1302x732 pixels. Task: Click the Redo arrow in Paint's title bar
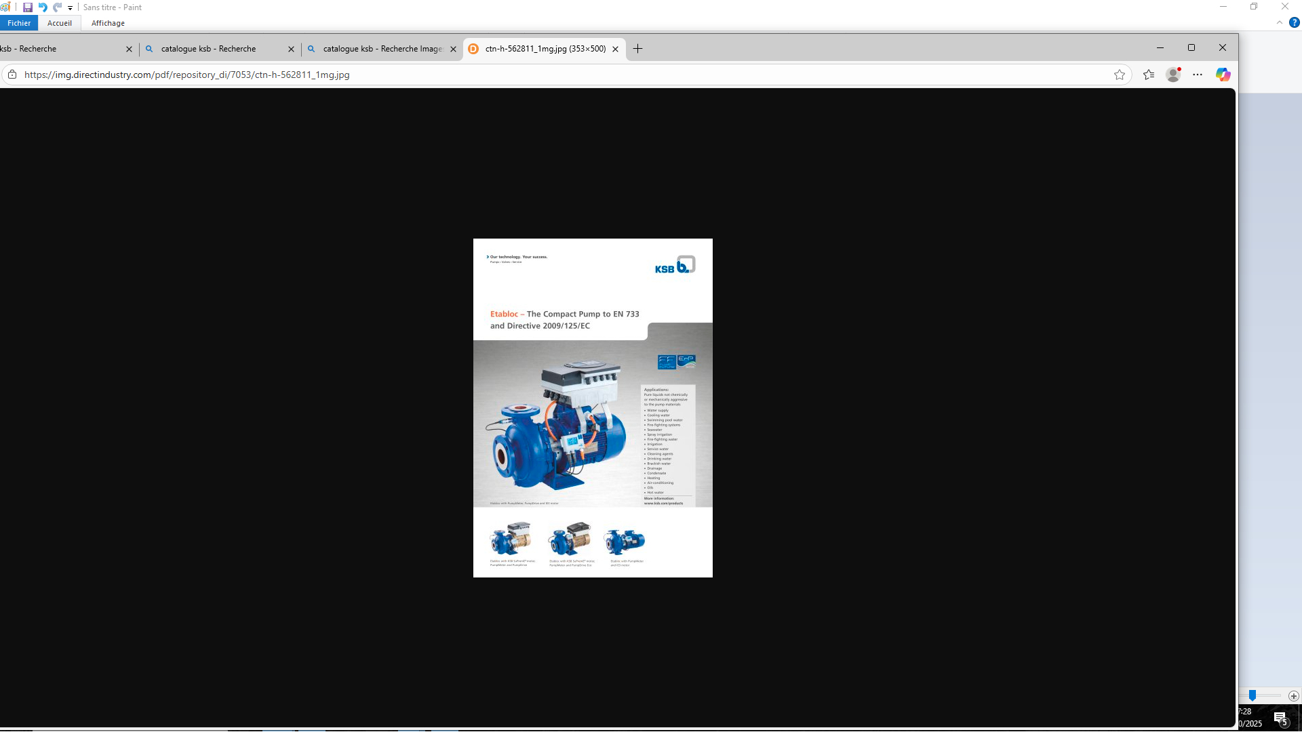pyautogui.click(x=58, y=7)
